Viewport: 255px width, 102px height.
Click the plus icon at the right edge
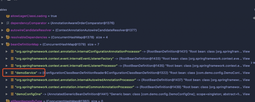(253, 18)
